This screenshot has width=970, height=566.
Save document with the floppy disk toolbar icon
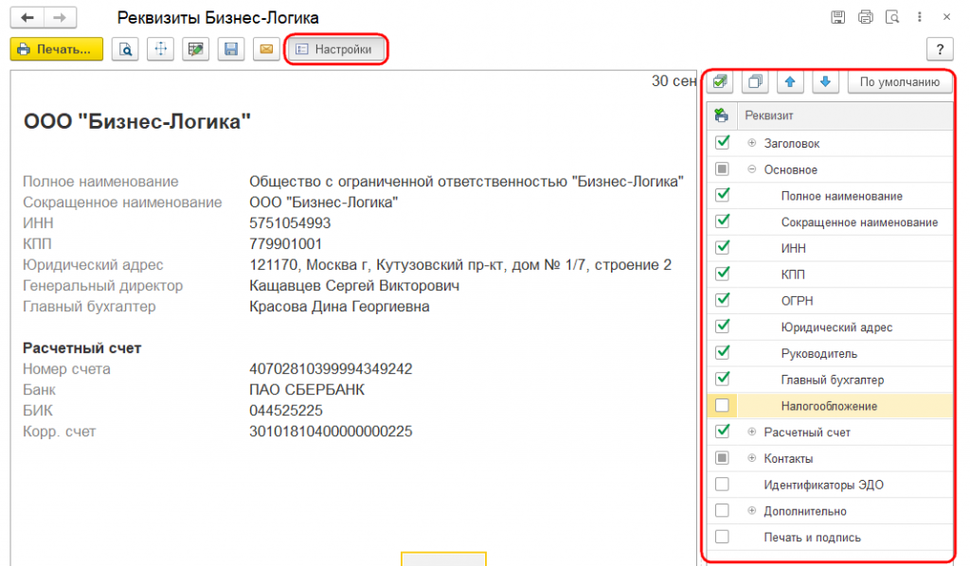click(231, 49)
